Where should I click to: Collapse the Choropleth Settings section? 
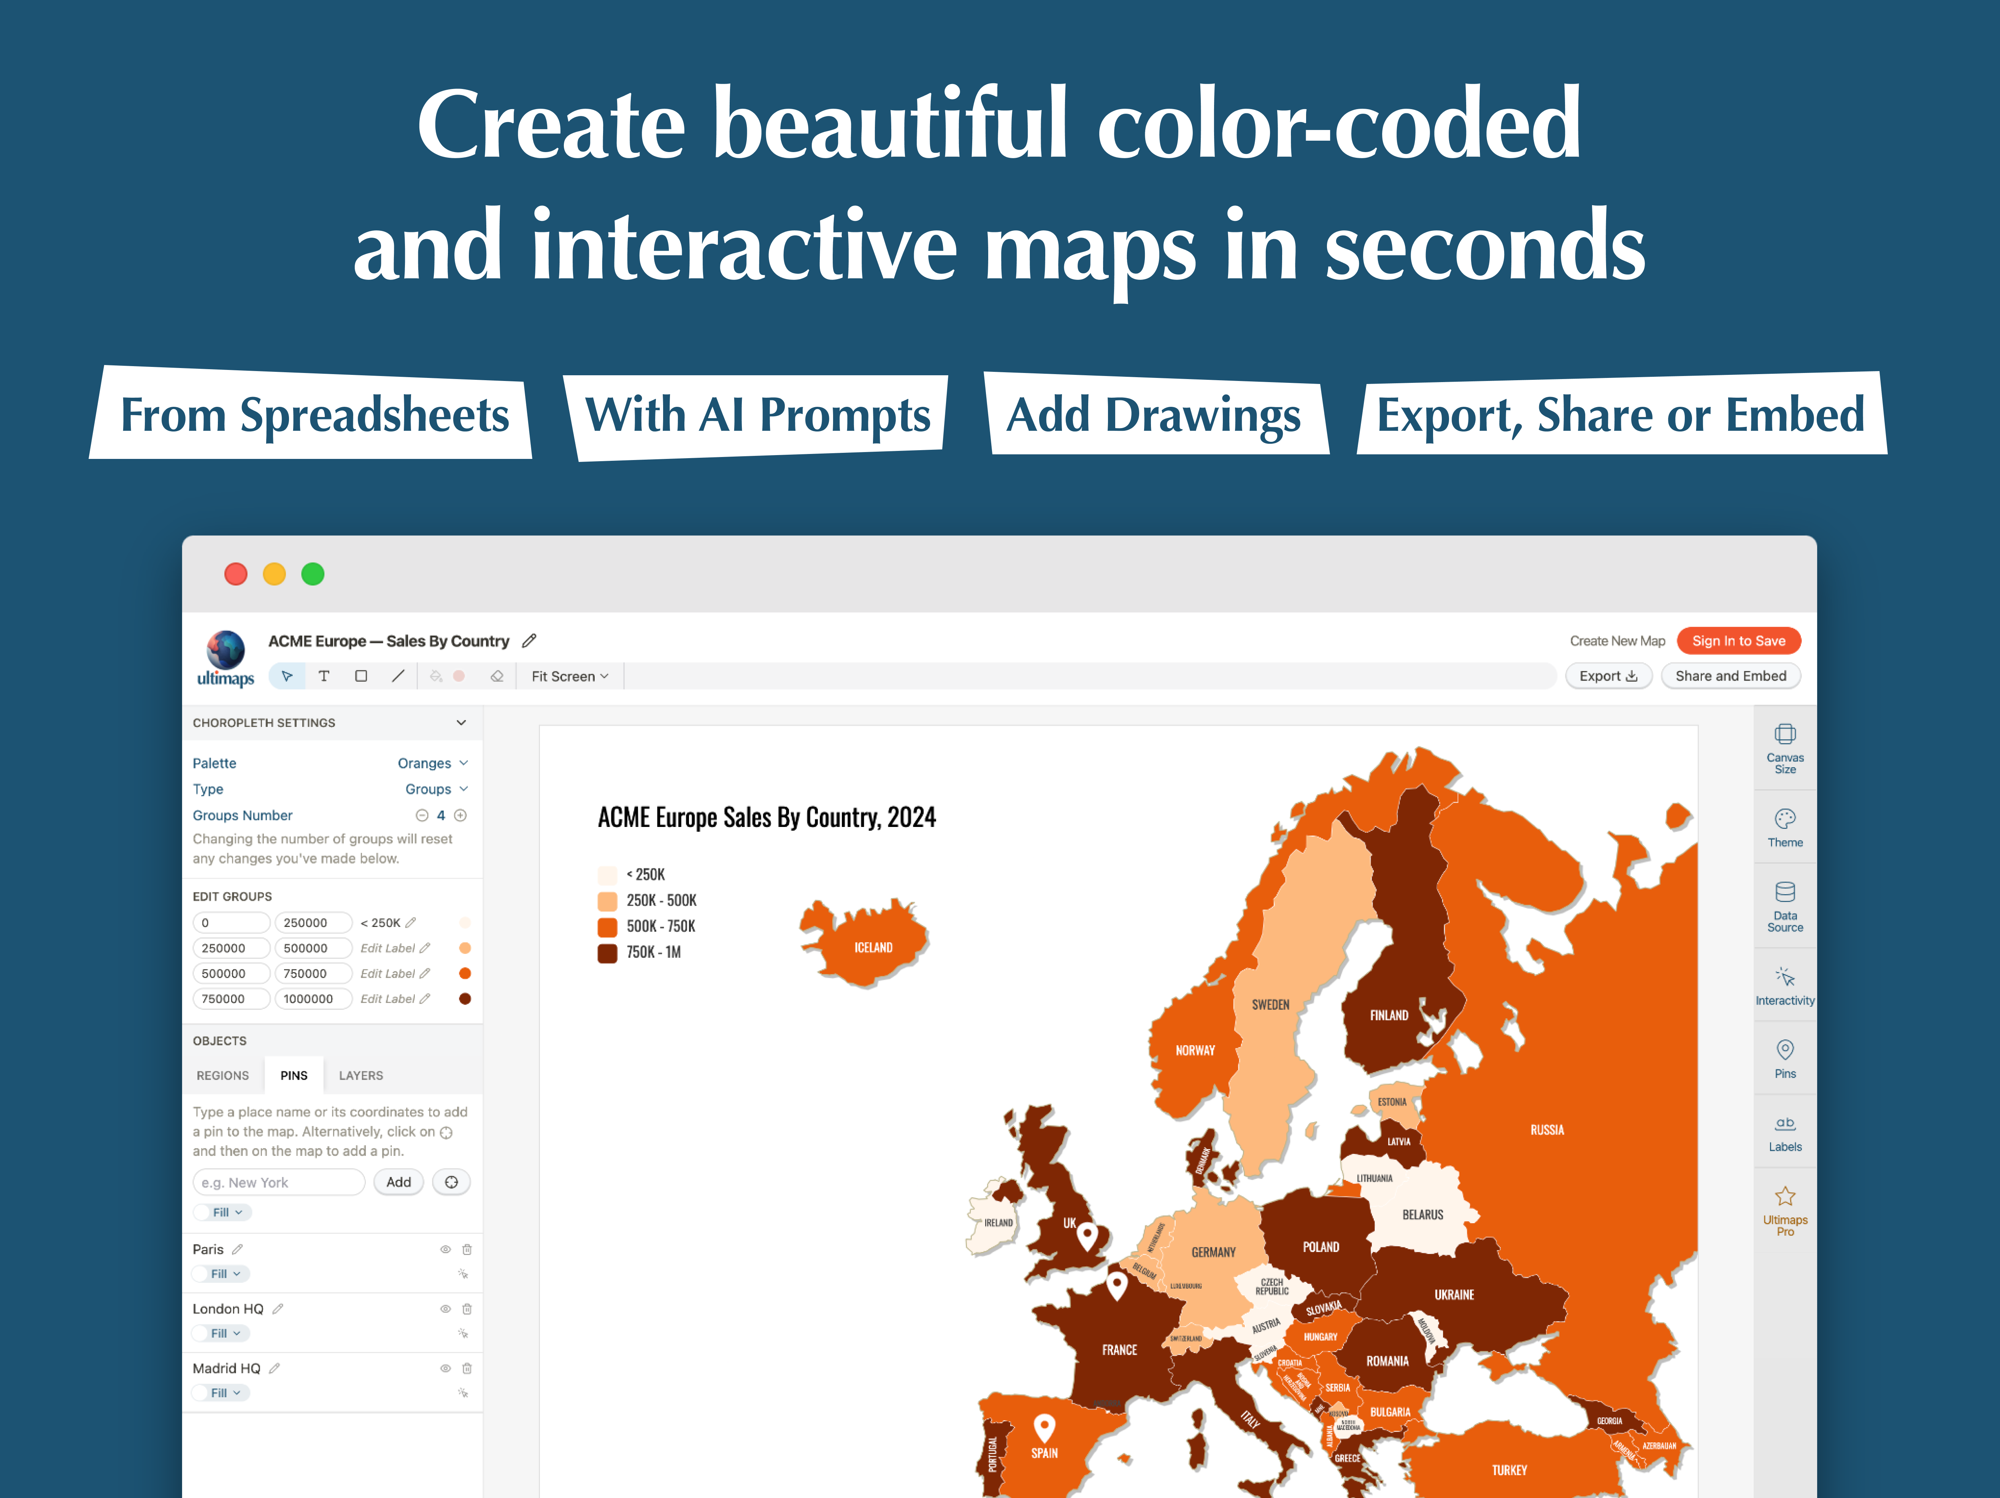461,722
